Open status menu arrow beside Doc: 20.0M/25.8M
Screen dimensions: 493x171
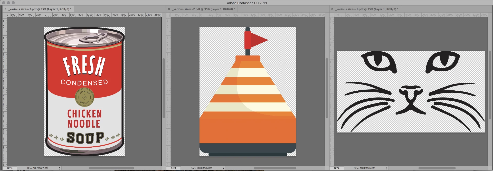point(223,168)
